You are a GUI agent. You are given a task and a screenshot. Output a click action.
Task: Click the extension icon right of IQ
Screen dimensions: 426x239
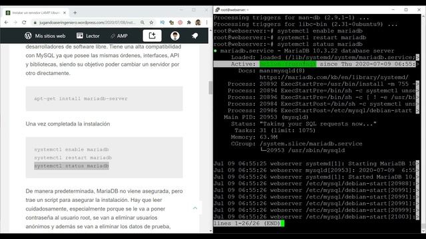(172, 23)
